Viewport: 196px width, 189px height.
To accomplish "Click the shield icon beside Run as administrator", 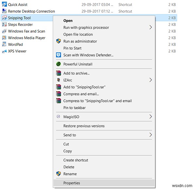I will (x=58, y=41).
